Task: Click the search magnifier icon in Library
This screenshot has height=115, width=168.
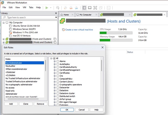Action: [4, 17]
